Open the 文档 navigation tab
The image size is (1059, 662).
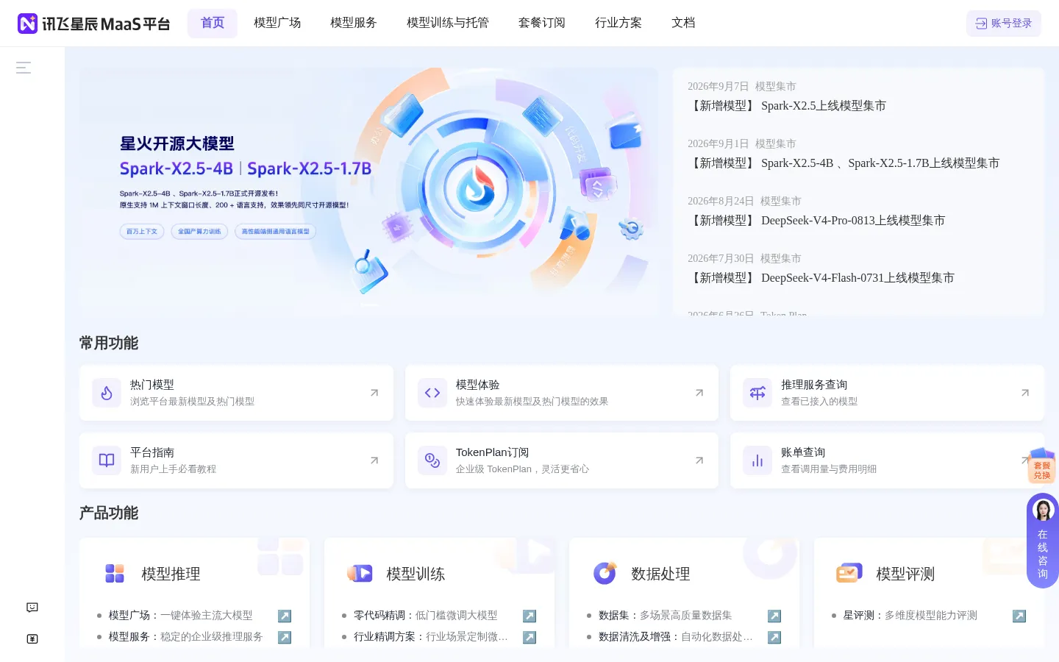coord(683,23)
